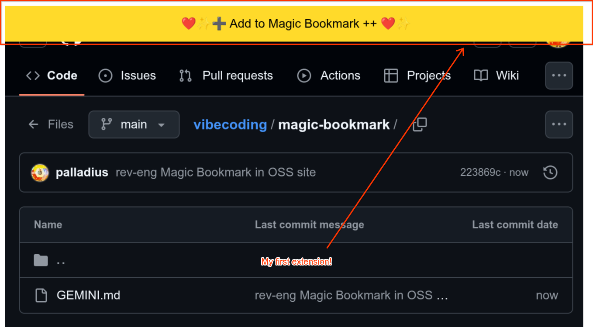Image resolution: width=593 pixels, height=327 pixels.
Task: Open commit history via the clock icon
Action: click(x=550, y=173)
